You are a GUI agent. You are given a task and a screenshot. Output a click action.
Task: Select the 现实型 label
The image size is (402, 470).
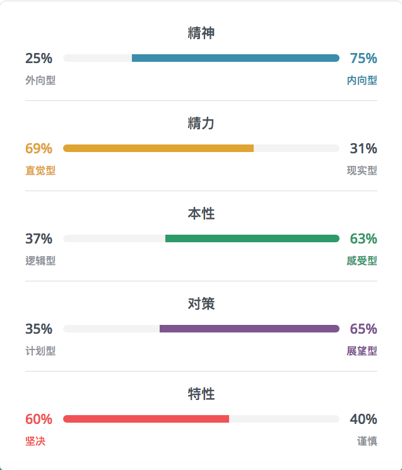click(x=362, y=170)
